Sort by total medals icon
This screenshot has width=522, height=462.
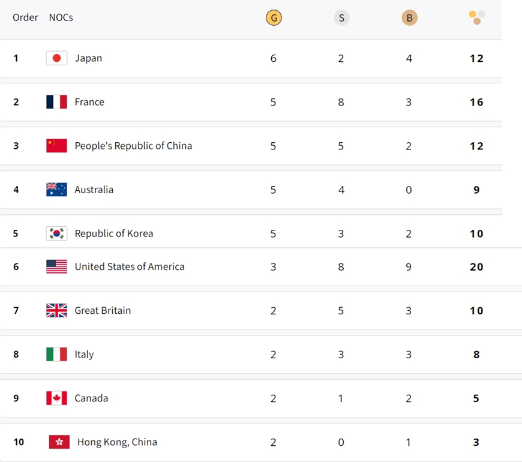coord(477,17)
